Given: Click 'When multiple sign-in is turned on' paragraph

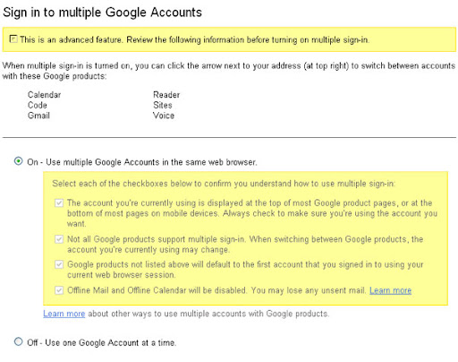Looking at the screenshot, I should [x=229, y=71].
